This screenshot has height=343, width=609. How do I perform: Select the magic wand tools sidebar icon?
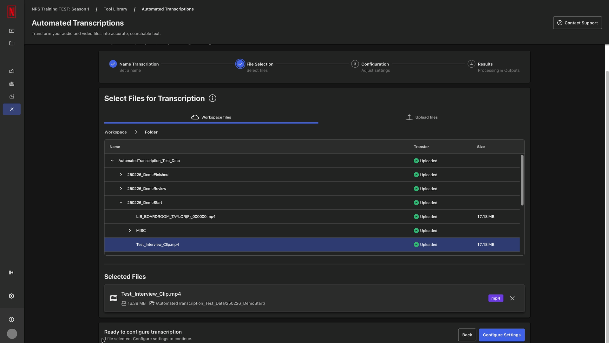(12, 109)
